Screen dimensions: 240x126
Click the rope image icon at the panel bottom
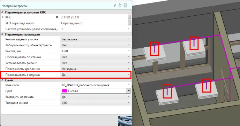125,121
